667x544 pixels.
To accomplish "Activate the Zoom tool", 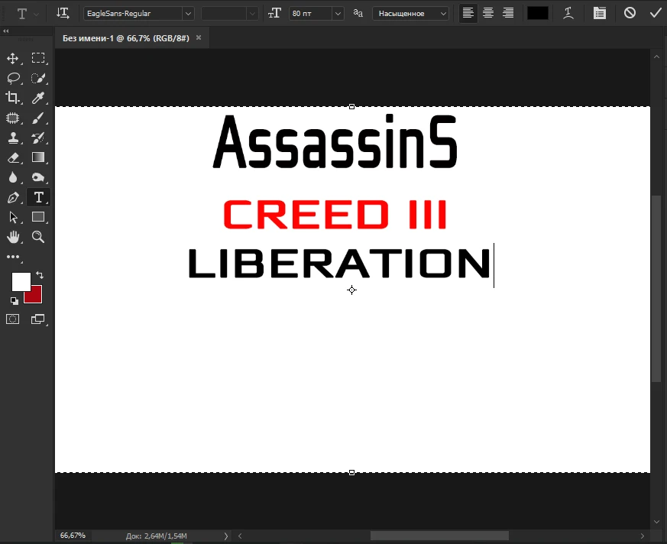I will (x=37, y=237).
